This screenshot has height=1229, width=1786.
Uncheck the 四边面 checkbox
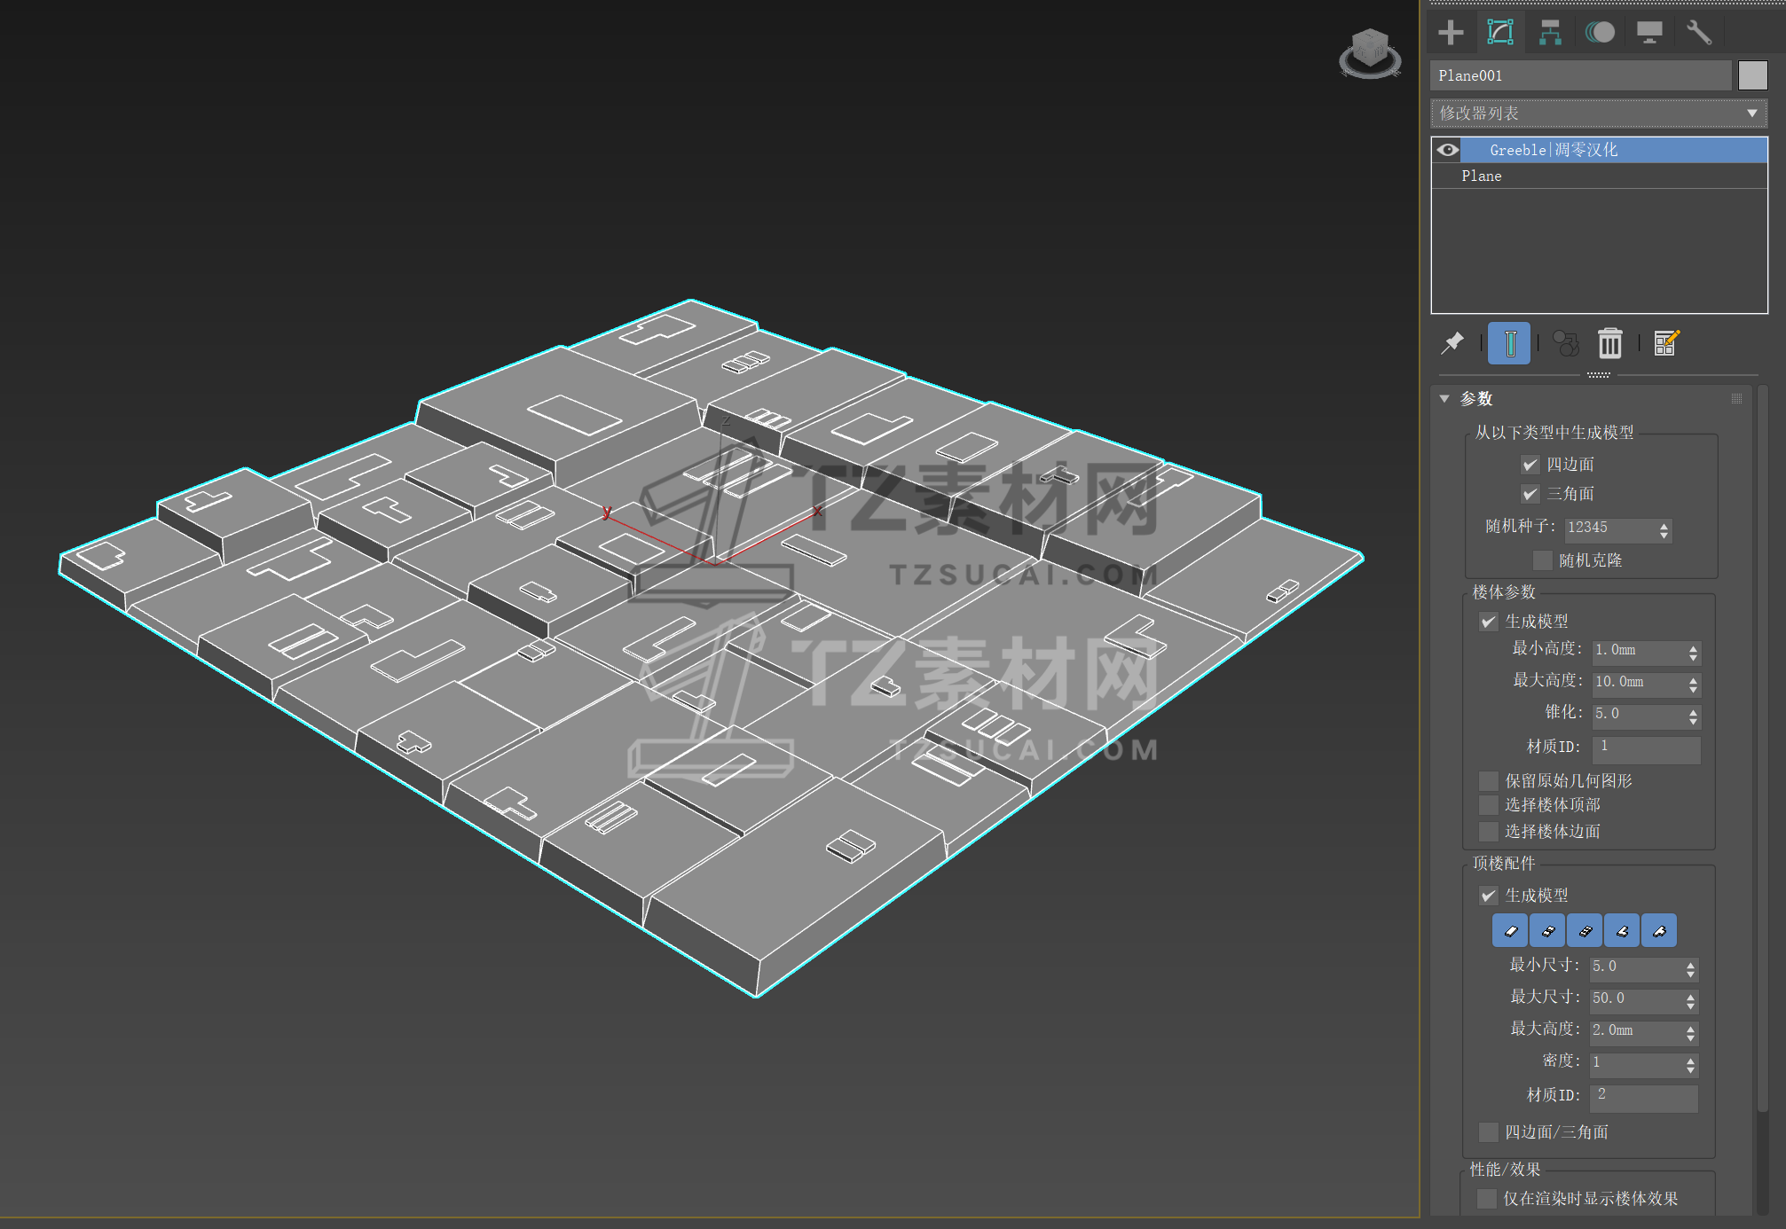pos(1530,465)
